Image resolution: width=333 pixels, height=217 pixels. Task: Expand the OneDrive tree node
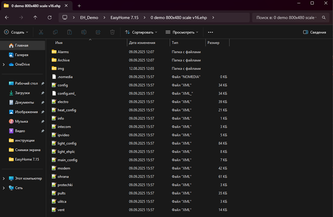point(4,64)
